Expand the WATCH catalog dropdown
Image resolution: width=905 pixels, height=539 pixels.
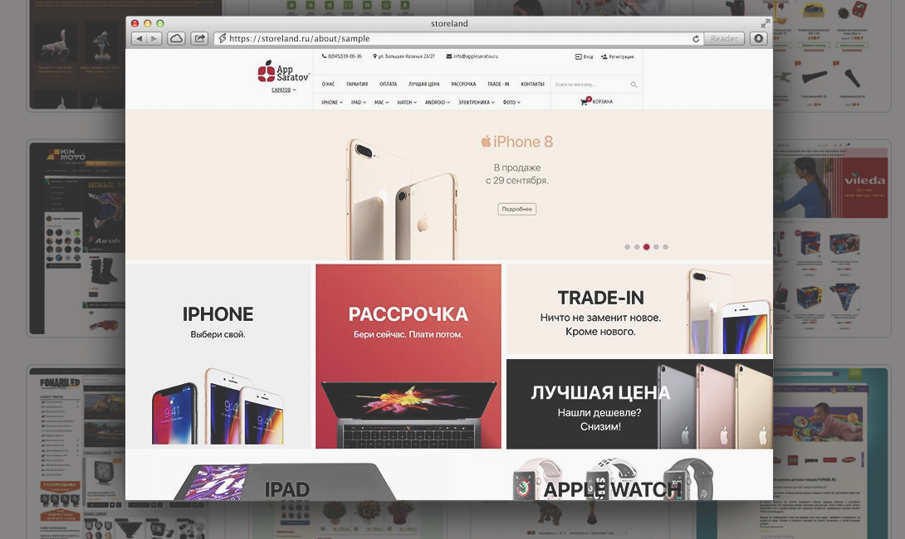(x=407, y=103)
